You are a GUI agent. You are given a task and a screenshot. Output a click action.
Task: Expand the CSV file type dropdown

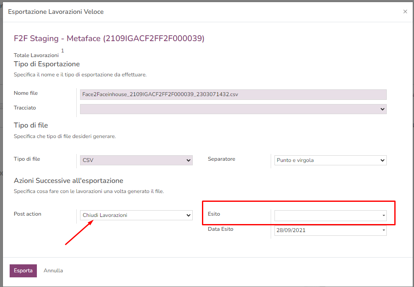136,160
